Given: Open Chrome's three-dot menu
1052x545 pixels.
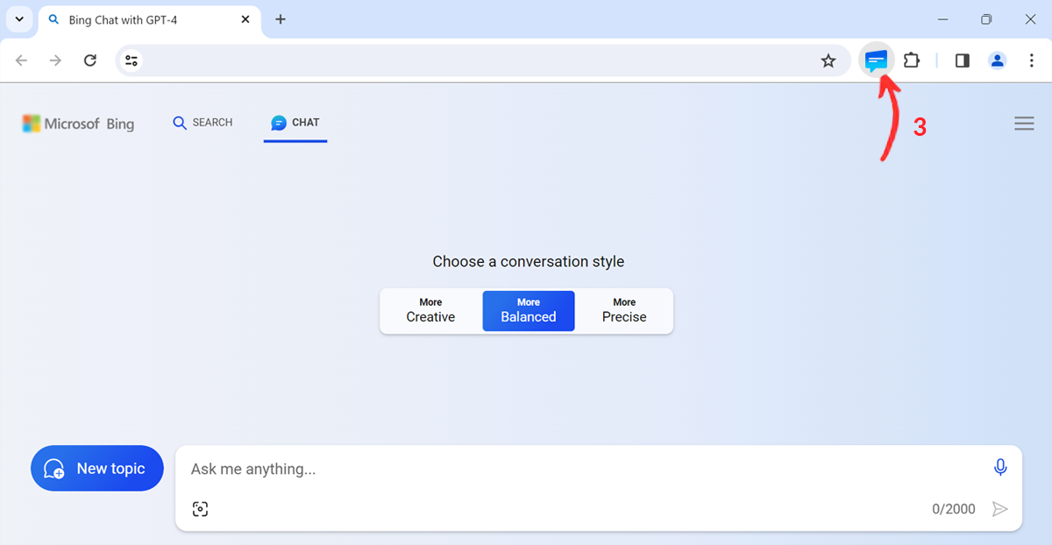Looking at the screenshot, I should [x=1032, y=60].
